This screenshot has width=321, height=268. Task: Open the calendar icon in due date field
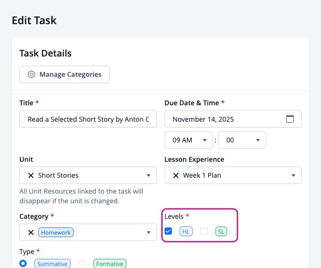(290, 119)
